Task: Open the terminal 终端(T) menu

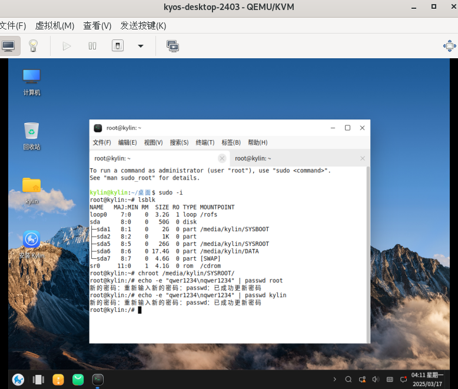Action: click(205, 142)
